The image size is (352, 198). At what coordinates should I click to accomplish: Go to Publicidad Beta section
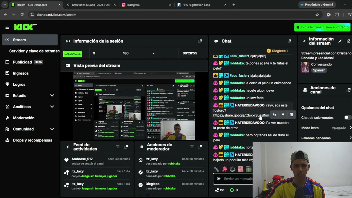pos(30,62)
